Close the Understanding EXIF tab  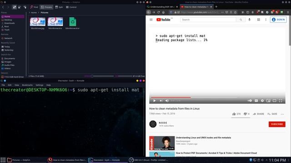coord(177,7)
